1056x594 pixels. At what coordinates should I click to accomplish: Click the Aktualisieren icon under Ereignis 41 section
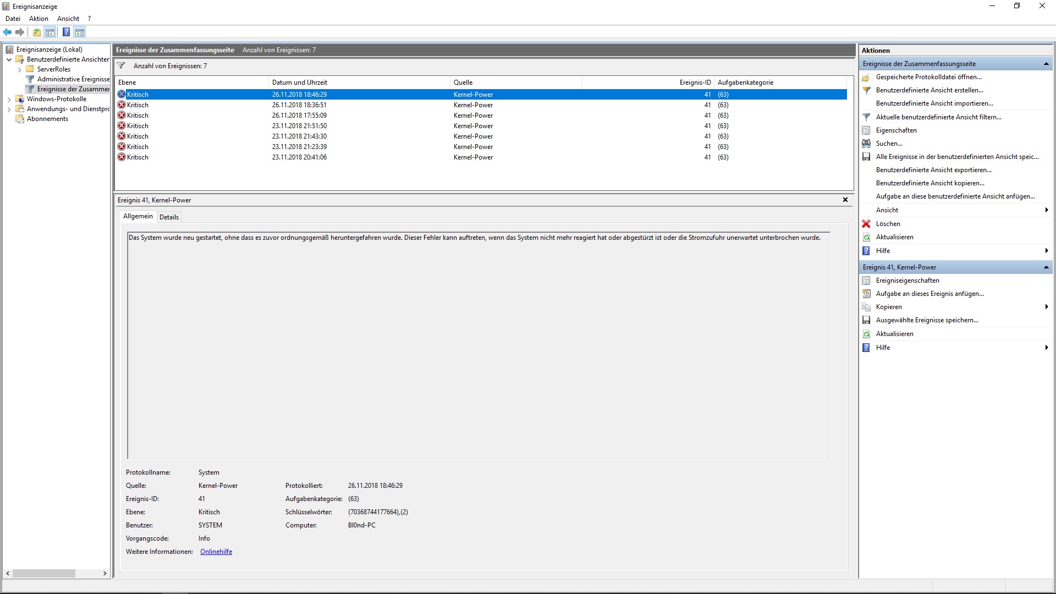point(866,334)
